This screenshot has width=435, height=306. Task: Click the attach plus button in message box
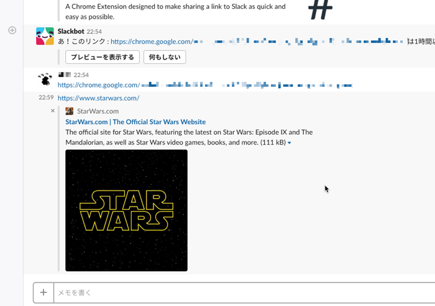coord(43,292)
